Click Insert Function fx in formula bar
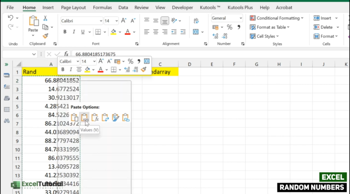This screenshot has height=194, width=350. click(x=66, y=54)
